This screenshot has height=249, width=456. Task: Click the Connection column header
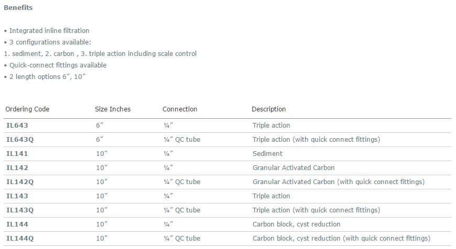point(180,109)
